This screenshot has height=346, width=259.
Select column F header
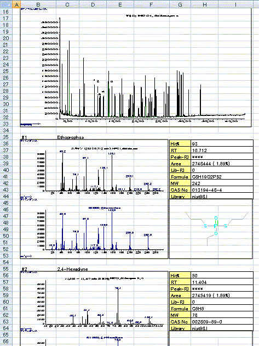coord(151,4)
